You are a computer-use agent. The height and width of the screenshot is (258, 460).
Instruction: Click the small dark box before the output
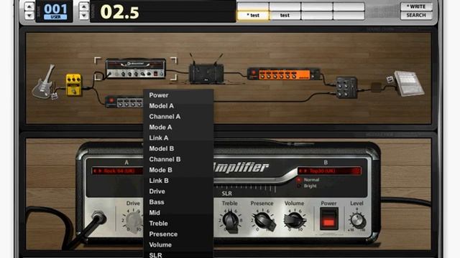(x=376, y=87)
